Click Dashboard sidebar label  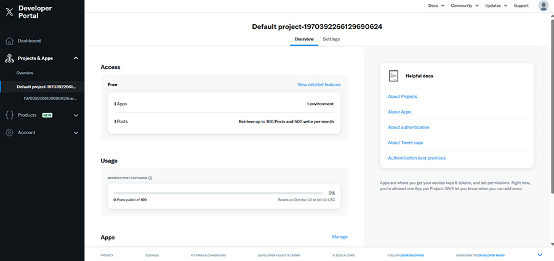pos(30,41)
